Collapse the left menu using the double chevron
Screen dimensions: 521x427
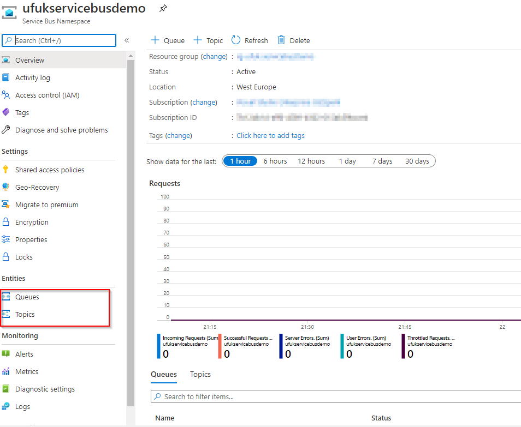coord(127,40)
